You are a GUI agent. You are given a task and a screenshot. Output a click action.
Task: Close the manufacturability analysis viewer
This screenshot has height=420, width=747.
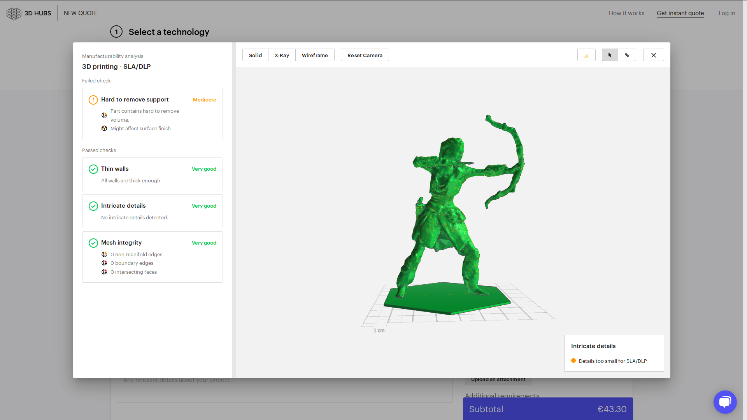[x=653, y=55]
